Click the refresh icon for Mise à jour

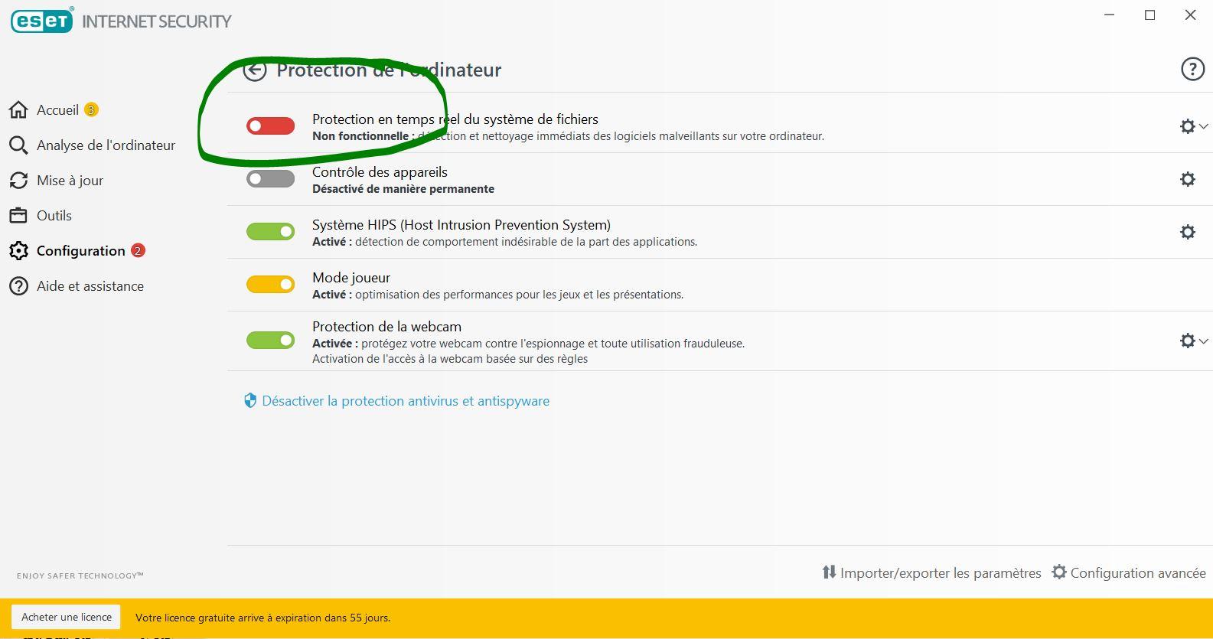point(18,181)
